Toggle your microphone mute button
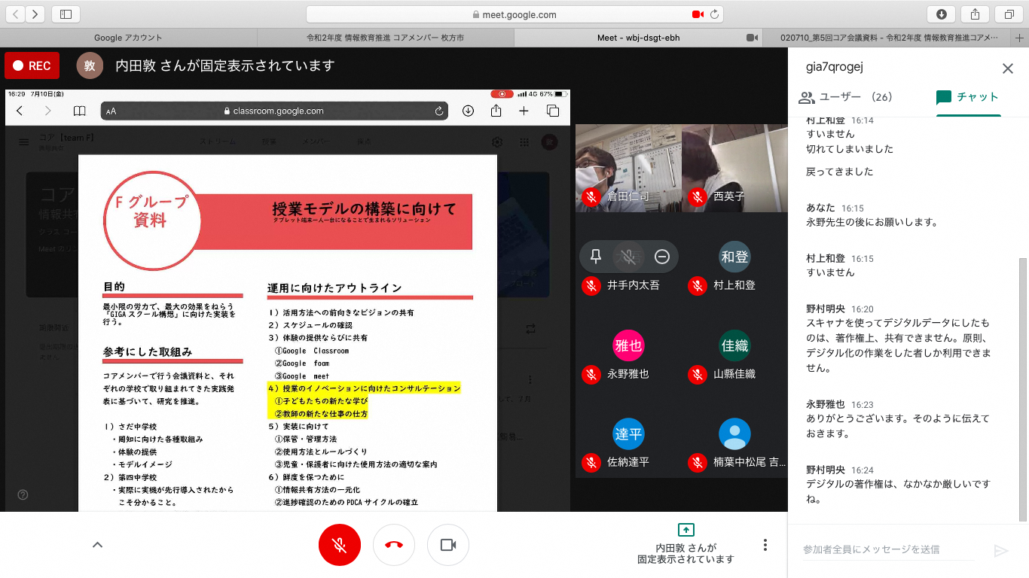Screen dimensions: 1029x578 (340, 544)
